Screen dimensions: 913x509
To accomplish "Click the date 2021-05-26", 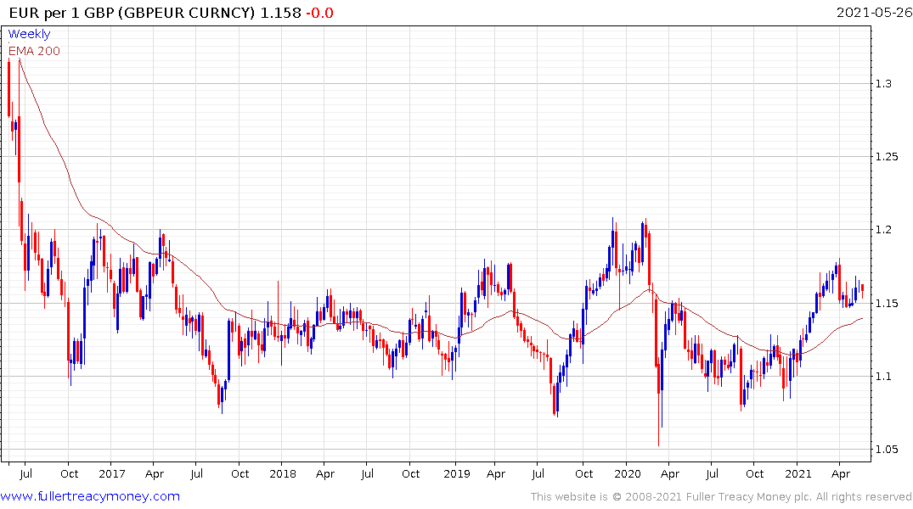I will click(874, 13).
